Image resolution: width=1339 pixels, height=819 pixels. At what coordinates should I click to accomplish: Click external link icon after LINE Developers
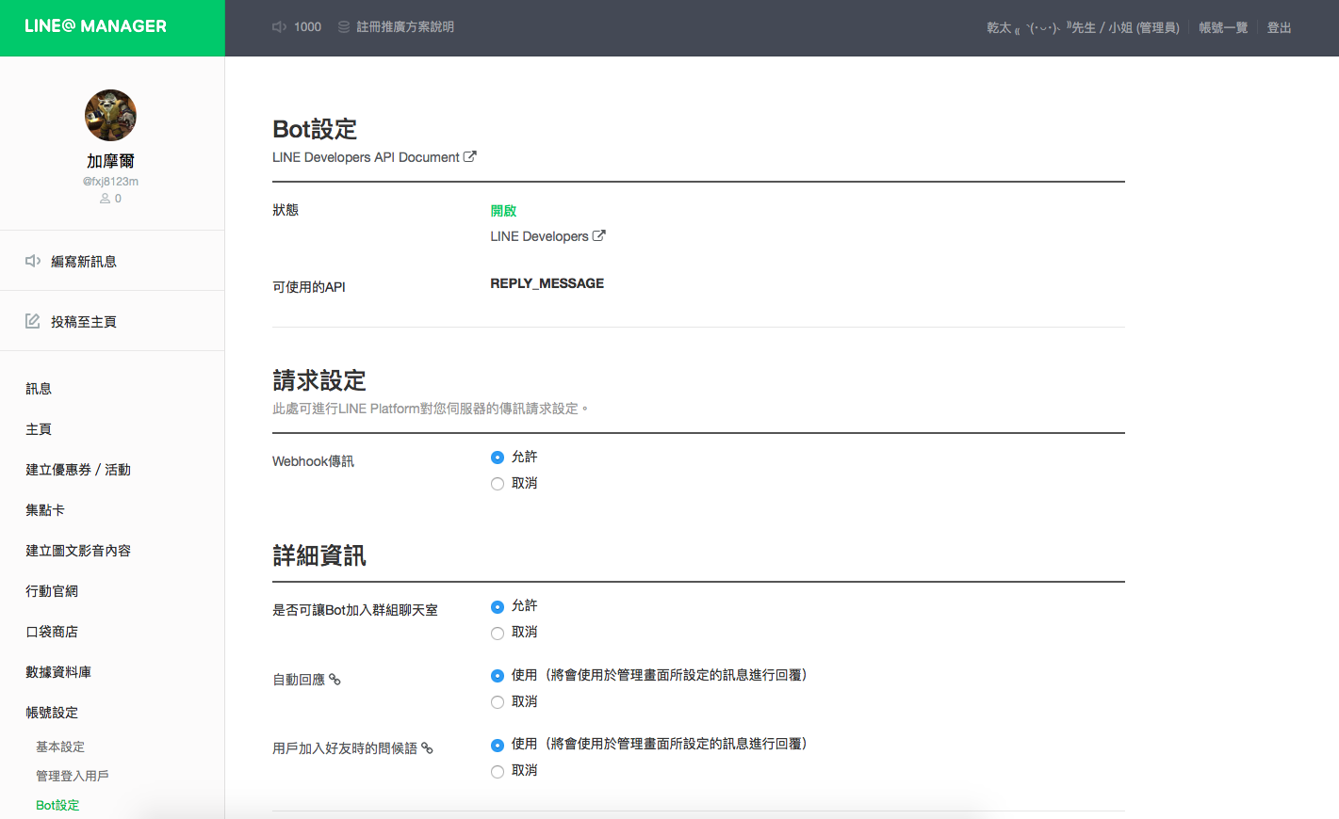pyautogui.click(x=599, y=235)
